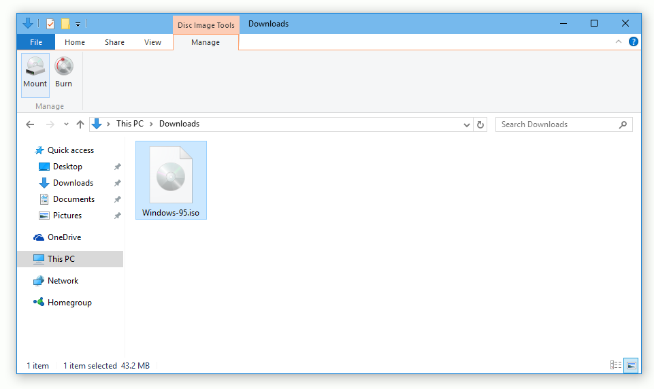Image resolution: width=654 pixels, height=389 pixels.
Task: Click the pin icon next to Pictures
Action: [118, 216]
